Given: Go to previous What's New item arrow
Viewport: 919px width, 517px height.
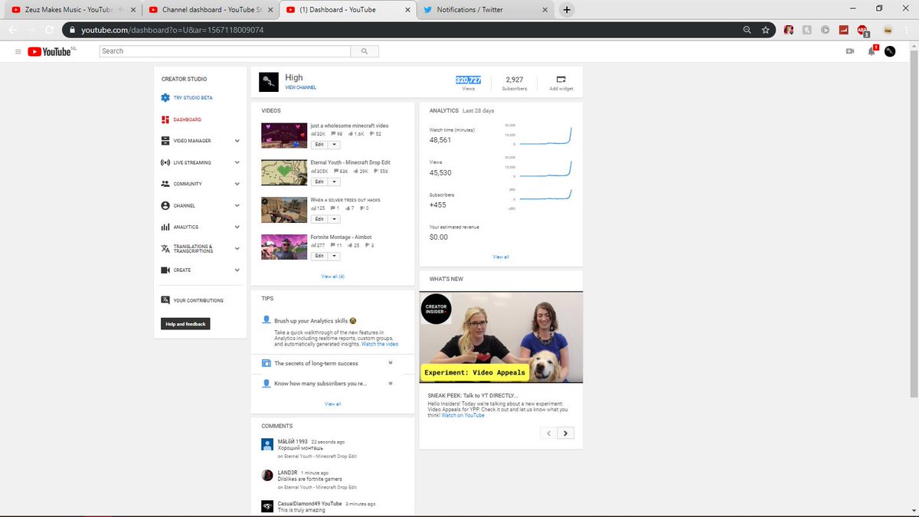Looking at the screenshot, I should click(x=548, y=433).
